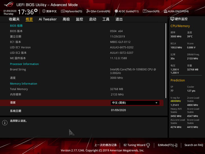Click the gear icon beside the clock
The height and width of the screenshot is (154, 205).
click(x=36, y=10)
